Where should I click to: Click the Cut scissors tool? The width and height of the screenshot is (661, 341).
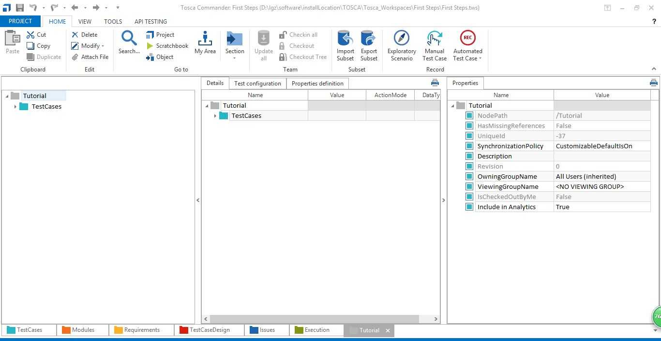37,35
